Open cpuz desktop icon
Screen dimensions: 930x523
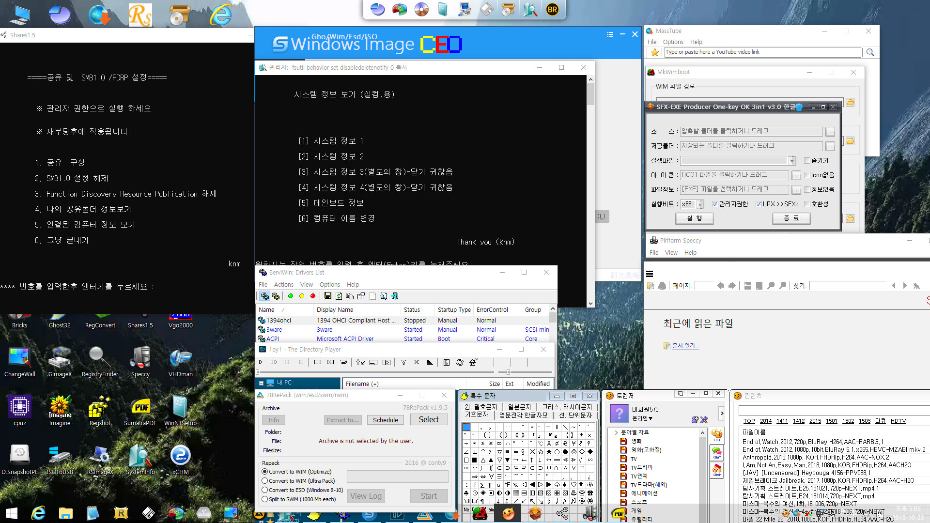pyautogui.click(x=20, y=410)
